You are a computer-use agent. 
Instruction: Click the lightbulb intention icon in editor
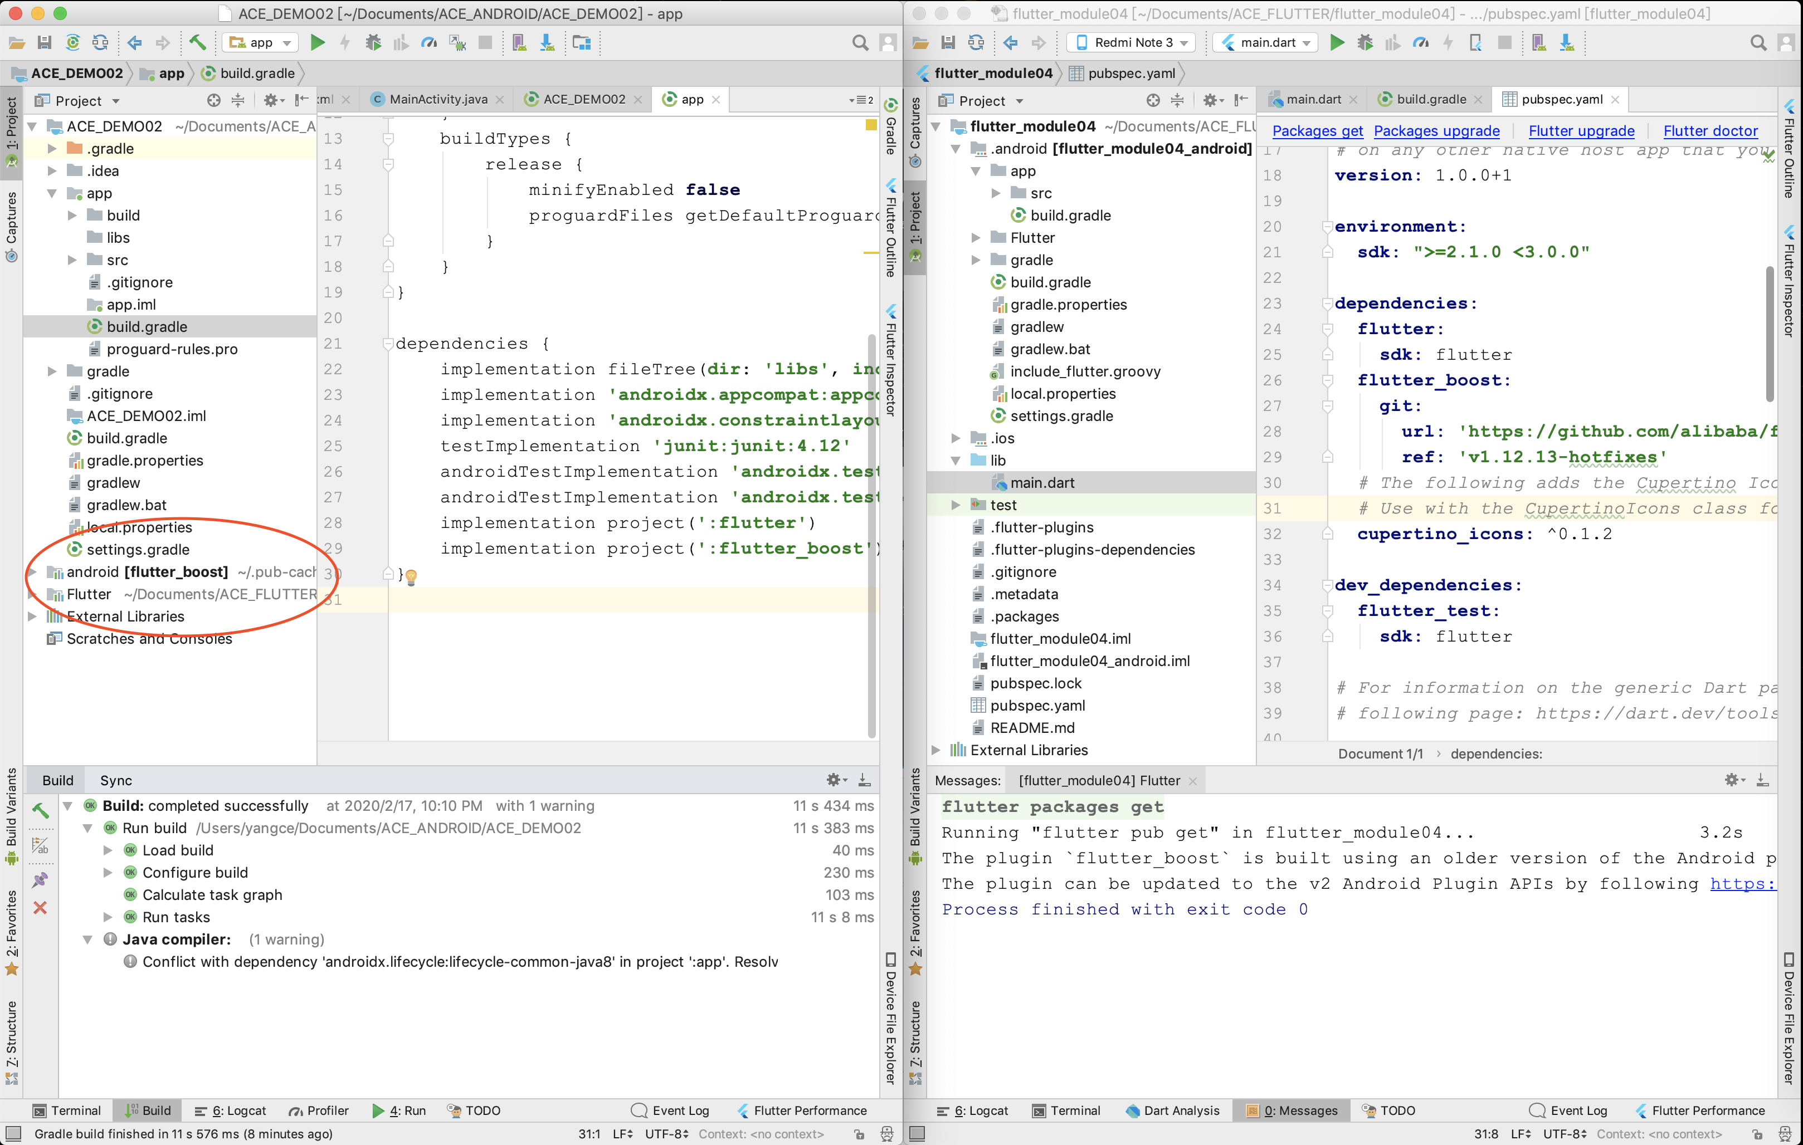(x=411, y=576)
